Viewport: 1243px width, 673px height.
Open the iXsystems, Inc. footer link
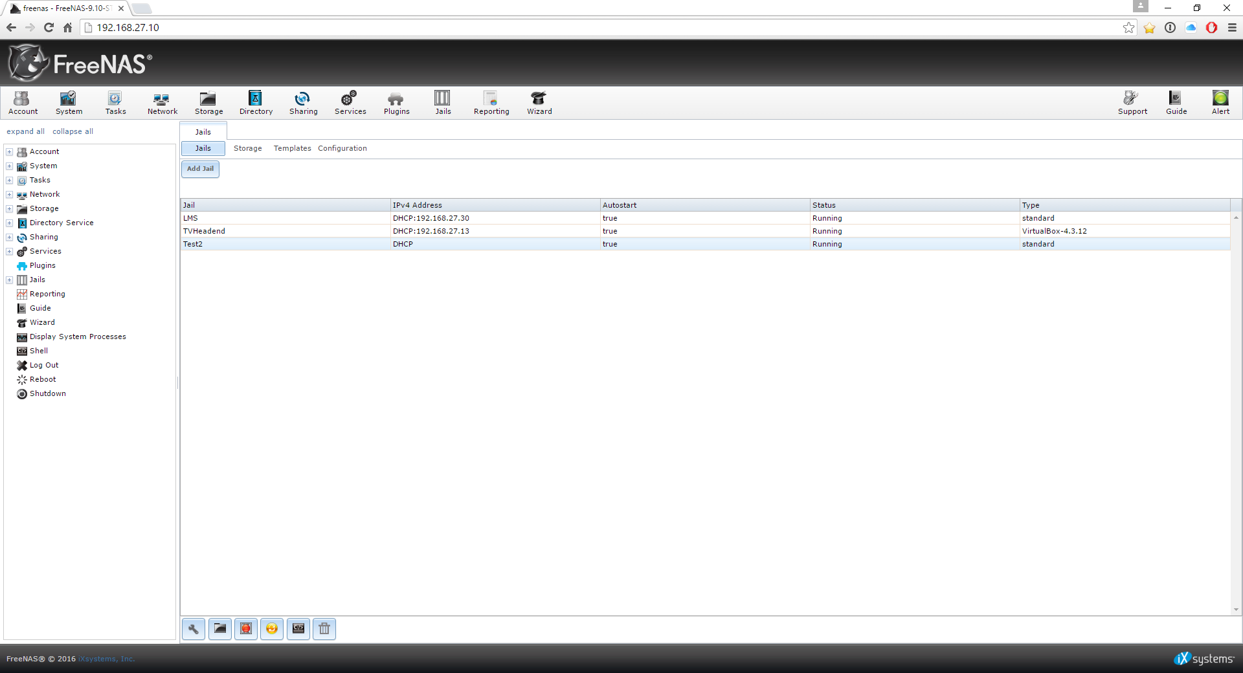107,659
